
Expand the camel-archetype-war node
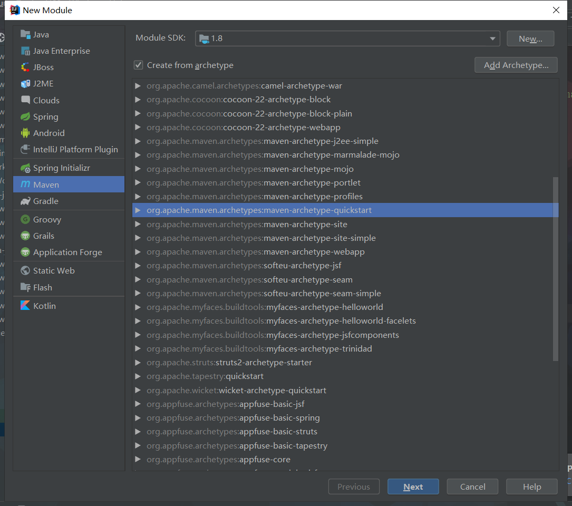(138, 86)
